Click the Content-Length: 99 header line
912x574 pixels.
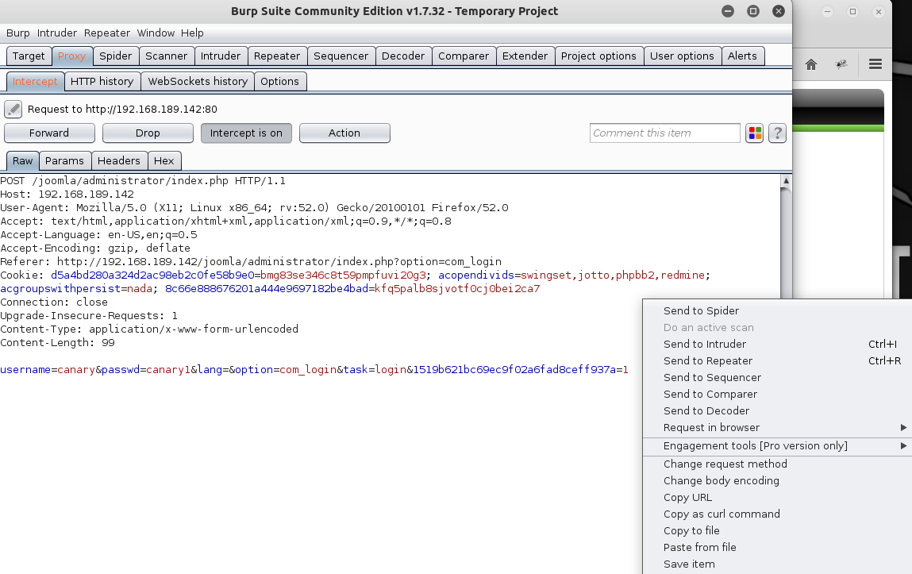(x=58, y=342)
